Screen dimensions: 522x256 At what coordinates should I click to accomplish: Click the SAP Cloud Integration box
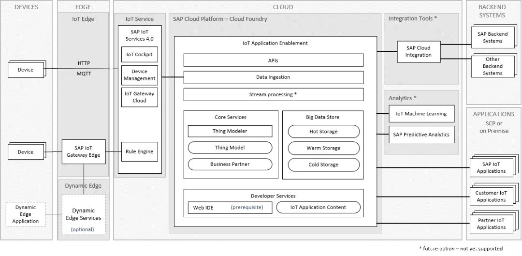point(419,52)
